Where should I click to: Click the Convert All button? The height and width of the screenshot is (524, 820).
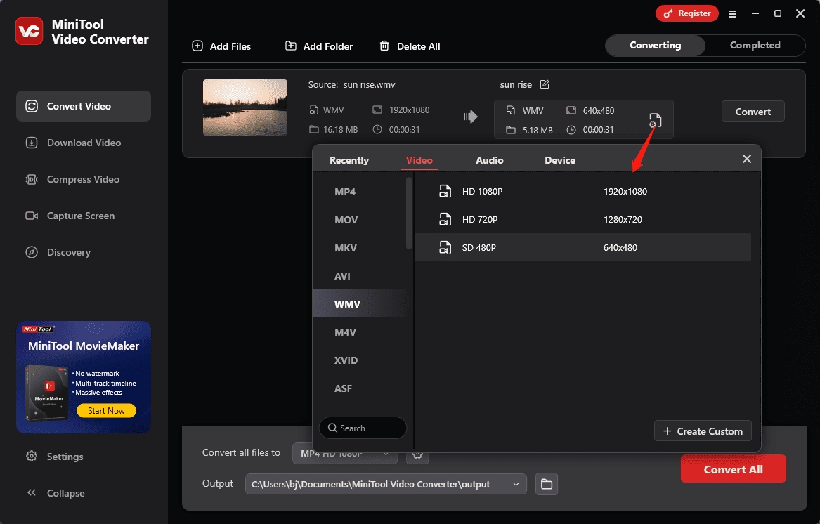click(x=733, y=469)
